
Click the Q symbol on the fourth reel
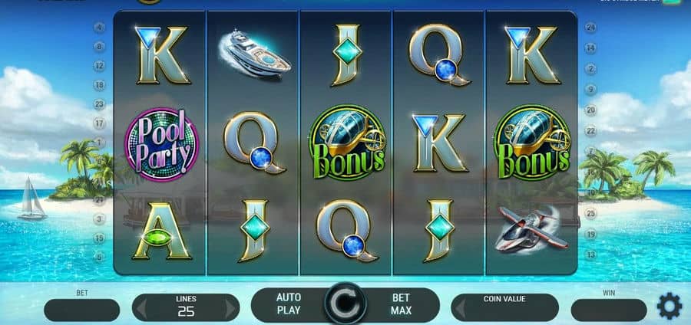439,55
